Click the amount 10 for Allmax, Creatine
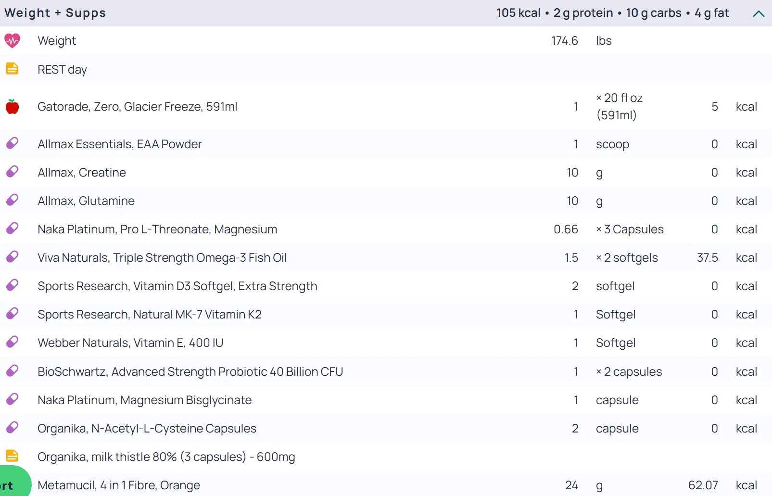Screen dimensions: 772x496 (572, 173)
